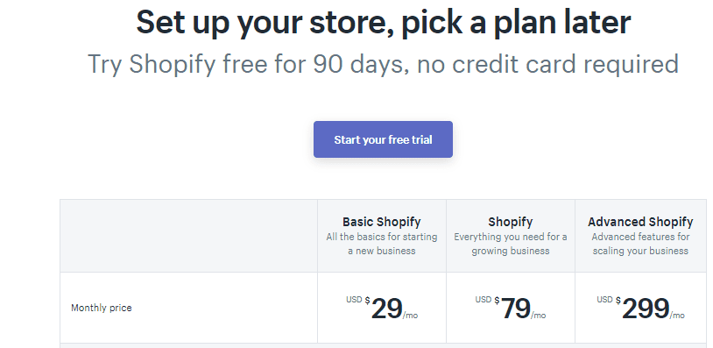This screenshot has height=348, width=713.
Task: Click the Start your free trial button
Action: pos(383,139)
